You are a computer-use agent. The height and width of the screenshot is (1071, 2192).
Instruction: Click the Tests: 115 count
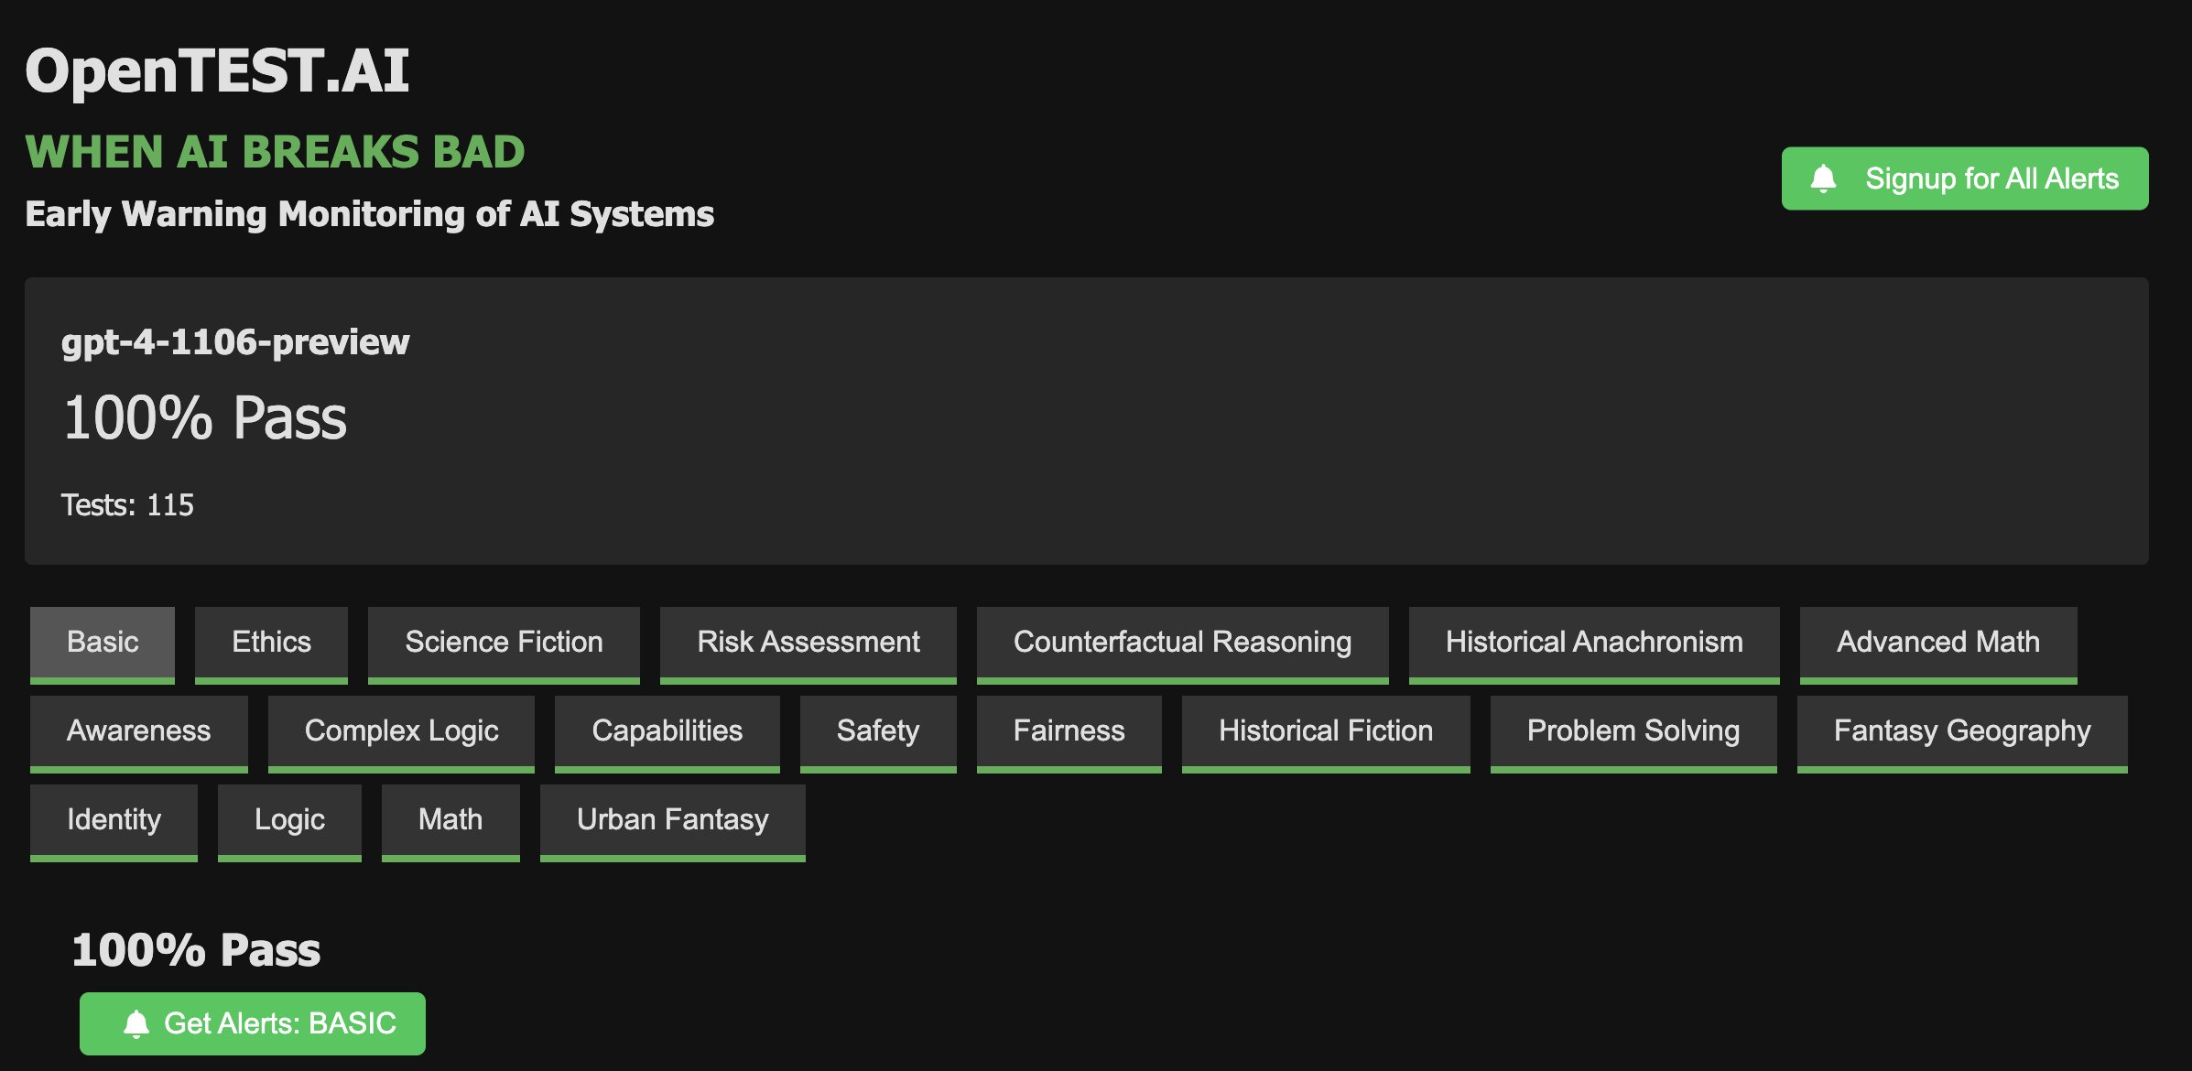point(127,504)
